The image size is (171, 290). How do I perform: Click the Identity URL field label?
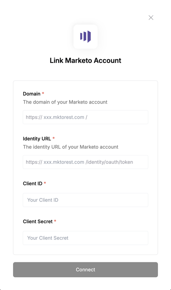[37, 139]
